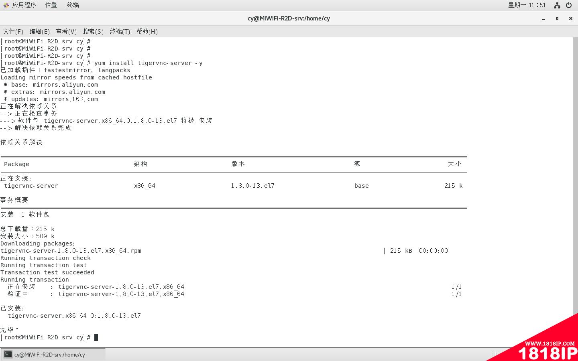Image resolution: width=578 pixels, height=361 pixels.
Task: Click the '正在解决依赖关系' line
Action: [28, 106]
